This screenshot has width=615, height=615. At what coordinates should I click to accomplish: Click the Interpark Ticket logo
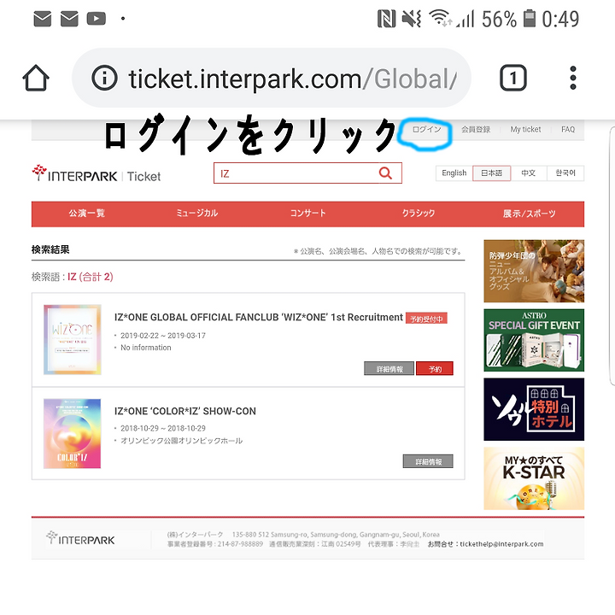tap(96, 174)
